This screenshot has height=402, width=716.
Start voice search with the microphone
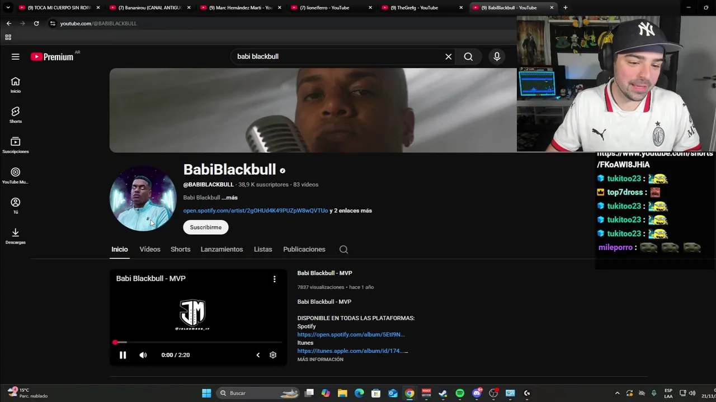click(497, 56)
